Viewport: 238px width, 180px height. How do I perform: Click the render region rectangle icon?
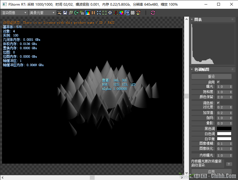104,13
